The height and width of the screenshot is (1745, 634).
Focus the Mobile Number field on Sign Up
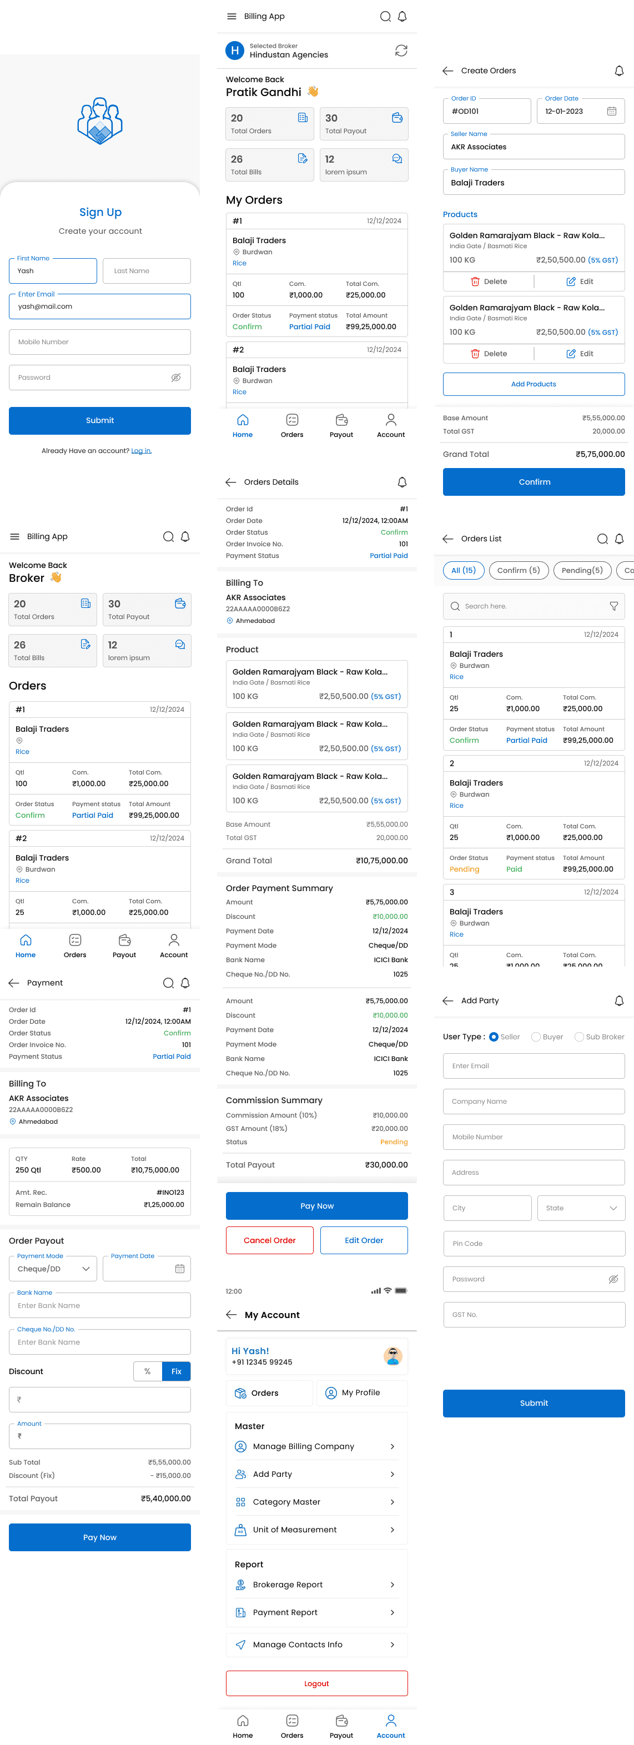[99, 342]
